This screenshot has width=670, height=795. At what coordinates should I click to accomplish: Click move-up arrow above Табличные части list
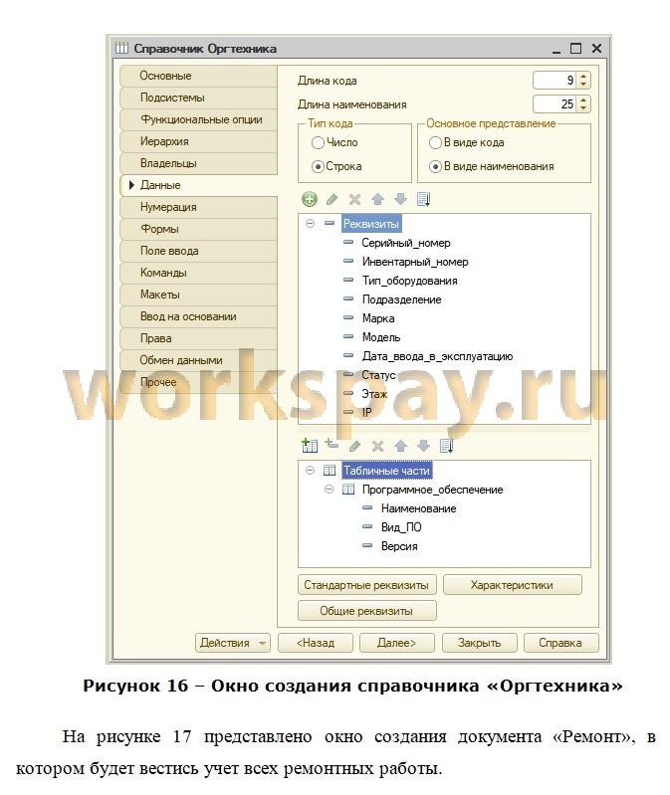tap(400, 446)
